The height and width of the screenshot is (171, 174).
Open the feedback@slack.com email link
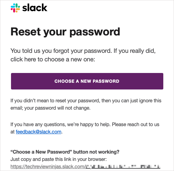point(39,132)
